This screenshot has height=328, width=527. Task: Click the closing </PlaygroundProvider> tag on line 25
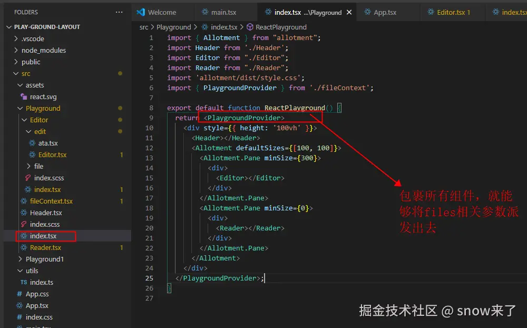point(218,278)
